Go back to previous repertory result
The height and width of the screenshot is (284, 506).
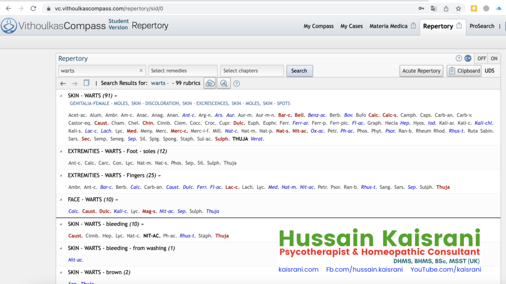63,83
